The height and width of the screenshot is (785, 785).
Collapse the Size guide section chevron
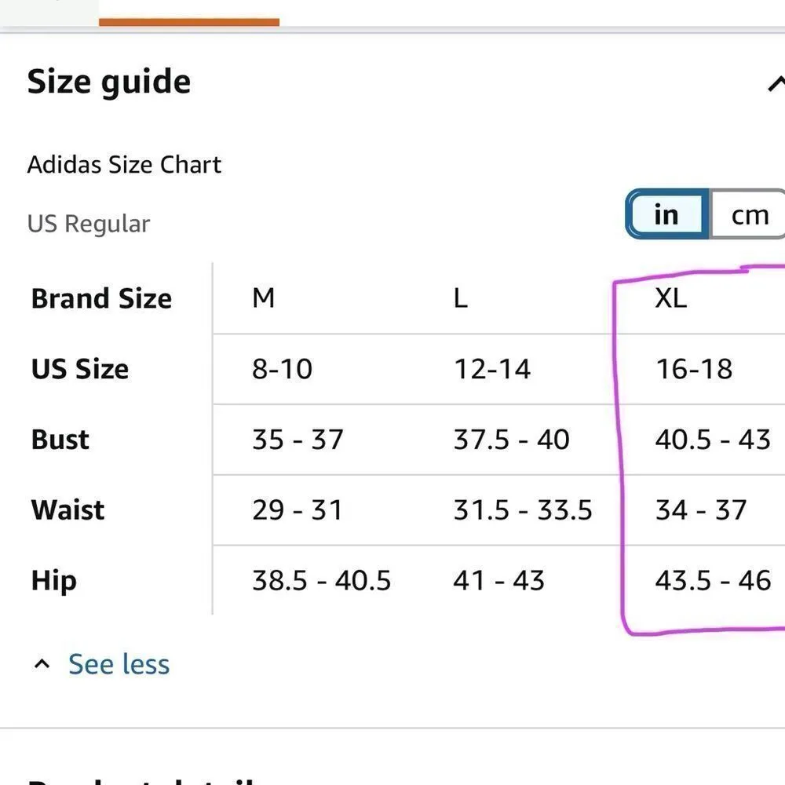click(776, 83)
